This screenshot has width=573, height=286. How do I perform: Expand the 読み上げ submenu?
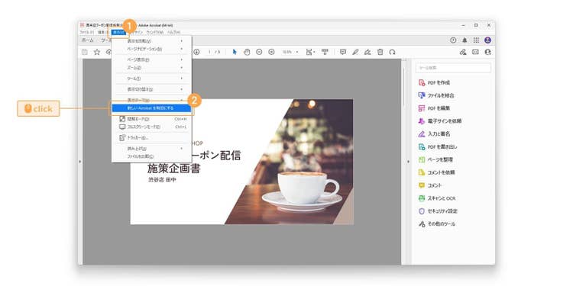click(x=152, y=149)
